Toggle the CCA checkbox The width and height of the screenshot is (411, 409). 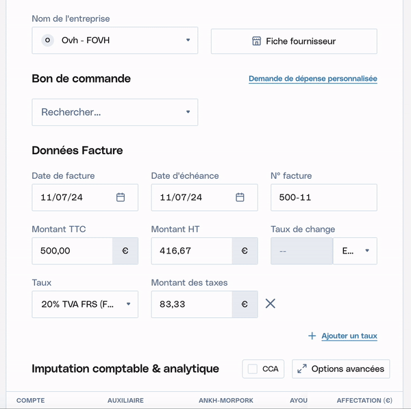253,369
